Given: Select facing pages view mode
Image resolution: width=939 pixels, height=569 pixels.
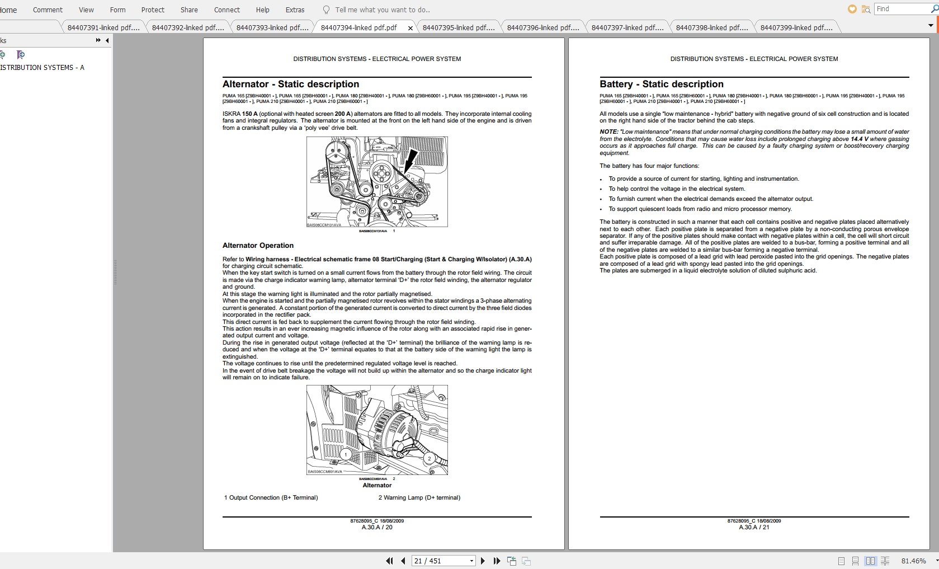Looking at the screenshot, I should pos(870,561).
